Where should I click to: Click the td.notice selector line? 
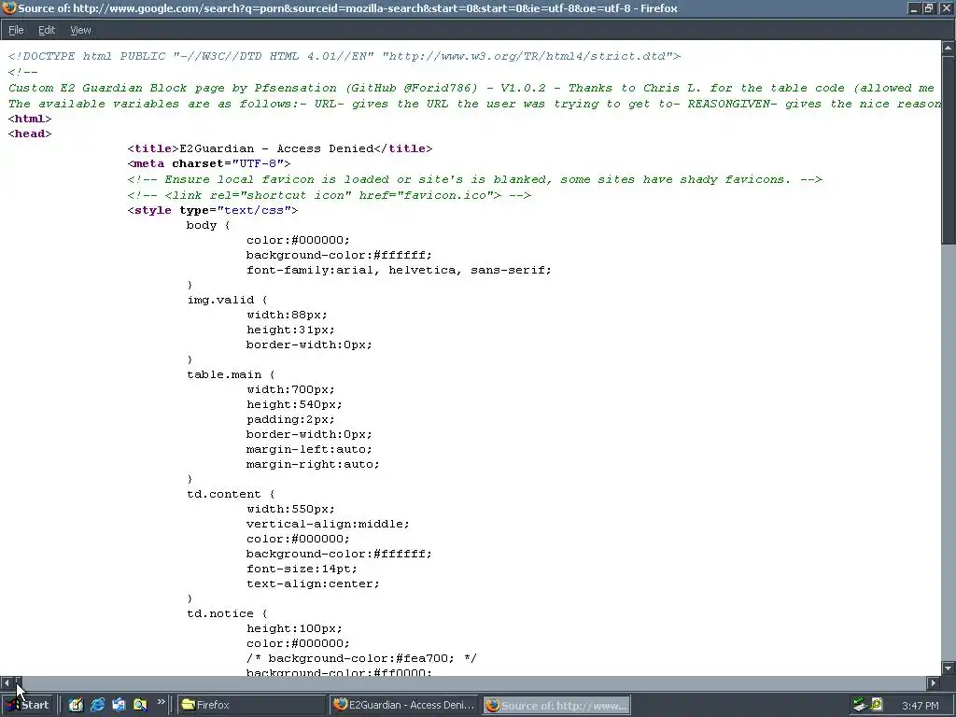pos(228,613)
